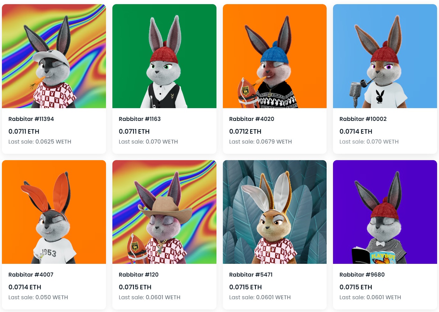This screenshot has height=312, width=439.
Task: Open Rabbitar #1163 image on green background
Action: point(164,56)
